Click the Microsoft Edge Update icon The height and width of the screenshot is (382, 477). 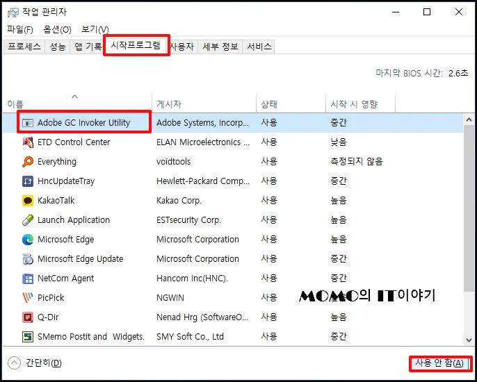point(28,259)
